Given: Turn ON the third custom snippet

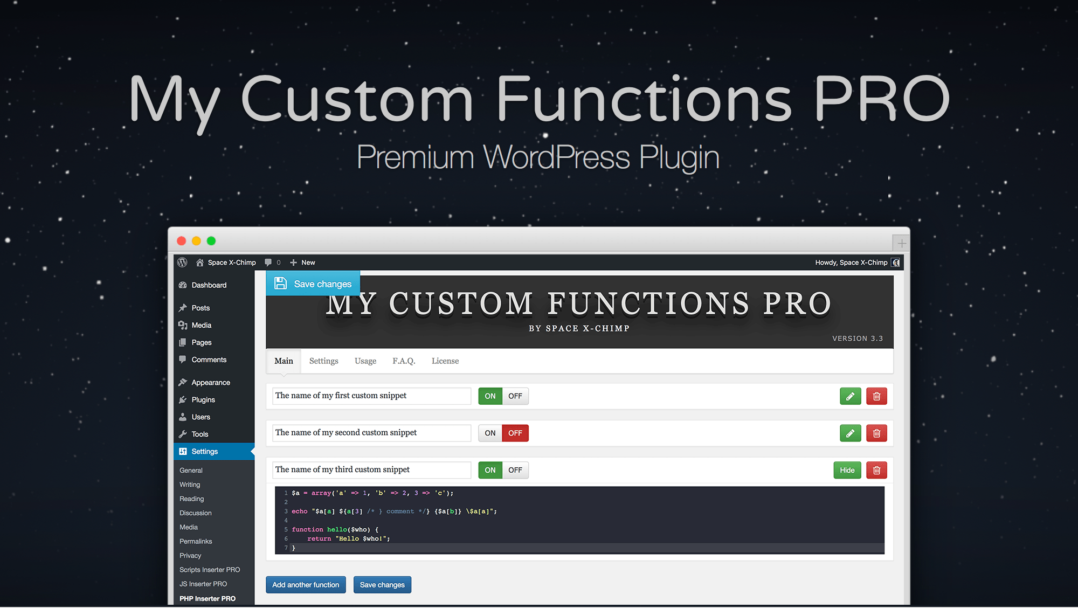Looking at the screenshot, I should pyautogui.click(x=490, y=470).
